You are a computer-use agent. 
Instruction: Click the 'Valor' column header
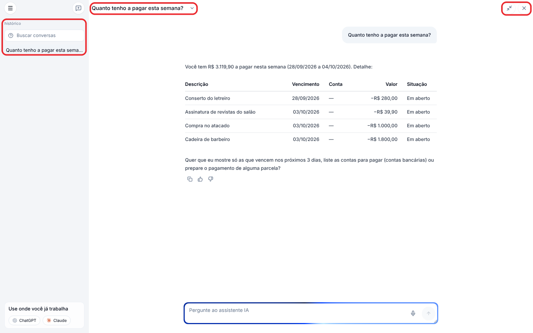[x=391, y=84]
